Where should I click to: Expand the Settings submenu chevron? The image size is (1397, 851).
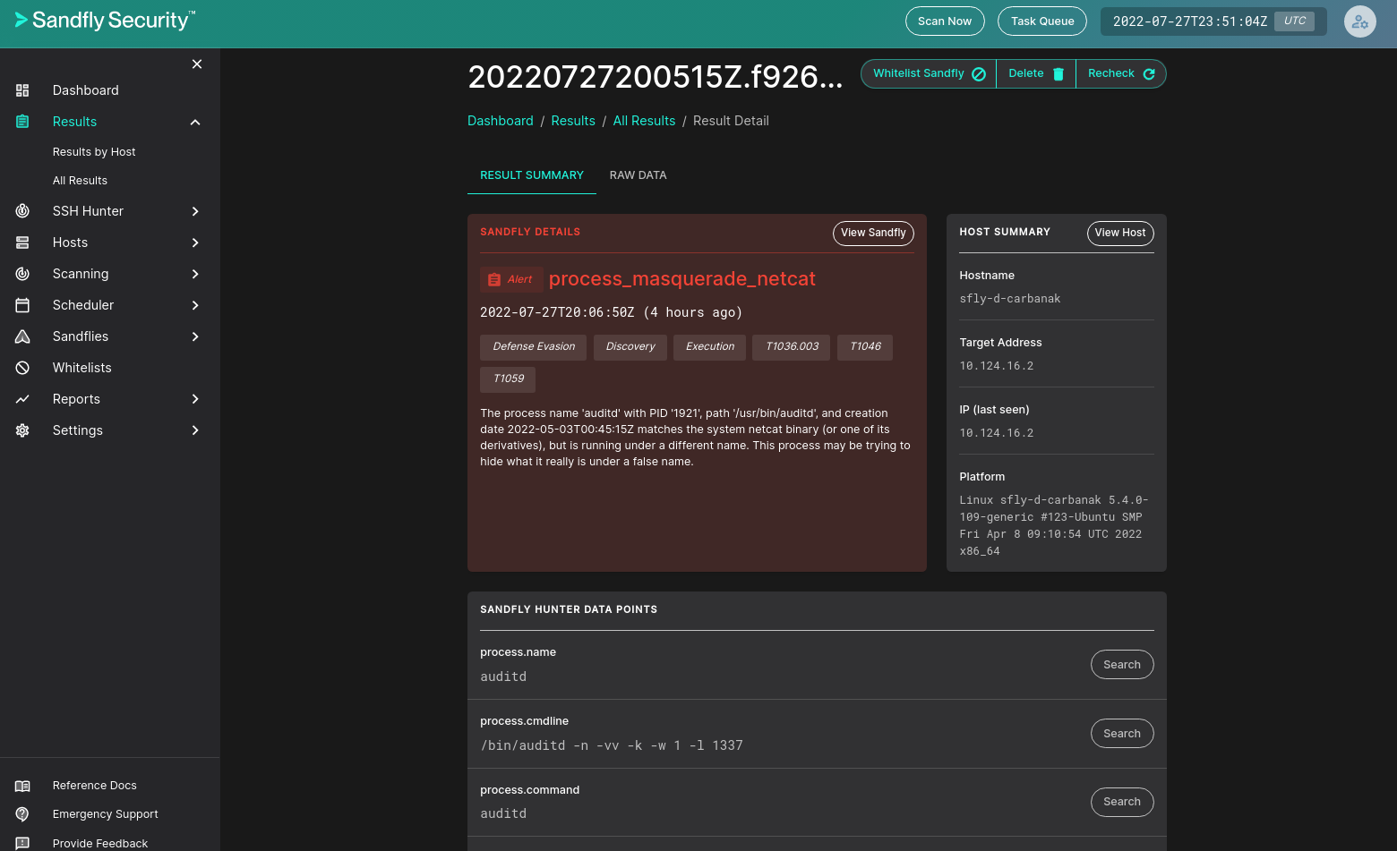pos(195,430)
